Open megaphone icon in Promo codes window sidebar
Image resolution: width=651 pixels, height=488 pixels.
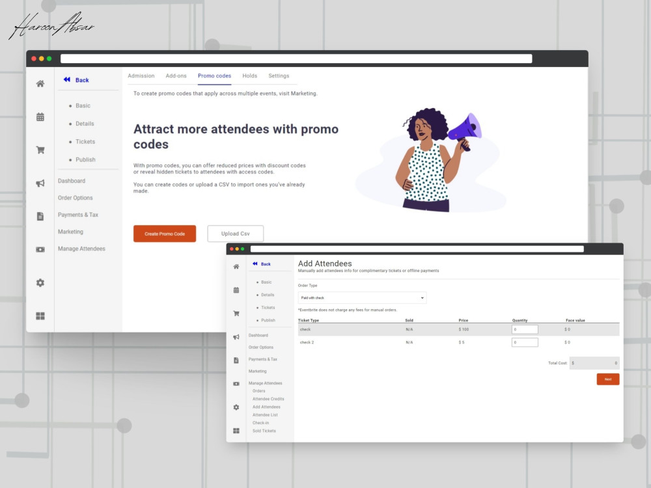40,183
